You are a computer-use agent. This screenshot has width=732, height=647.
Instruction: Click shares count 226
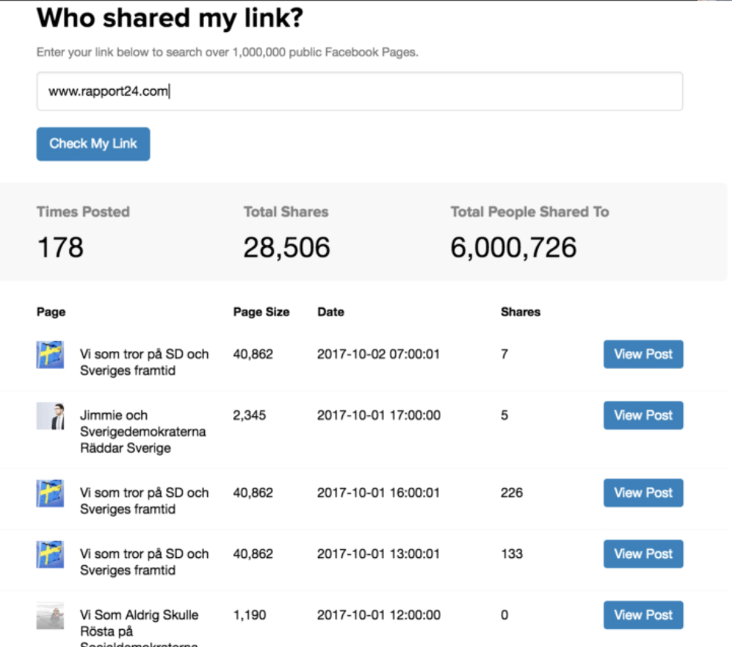coord(512,493)
